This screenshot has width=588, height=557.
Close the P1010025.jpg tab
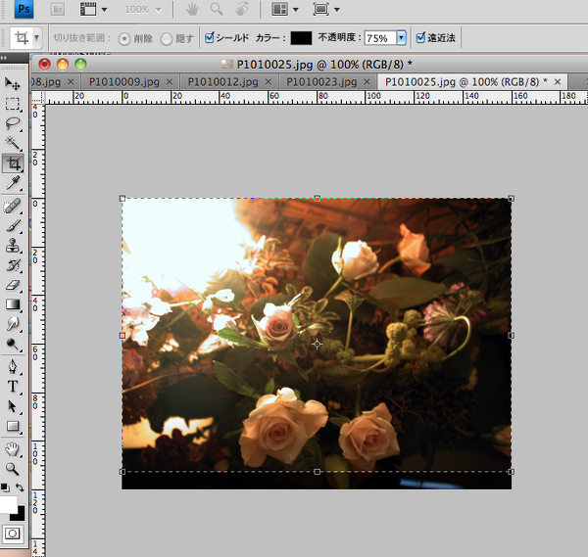[x=558, y=82]
